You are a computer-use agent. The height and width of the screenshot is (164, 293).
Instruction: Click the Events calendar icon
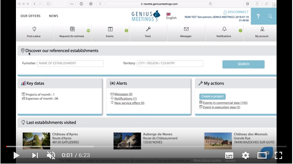pyautogui.click(x=110, y=29)
